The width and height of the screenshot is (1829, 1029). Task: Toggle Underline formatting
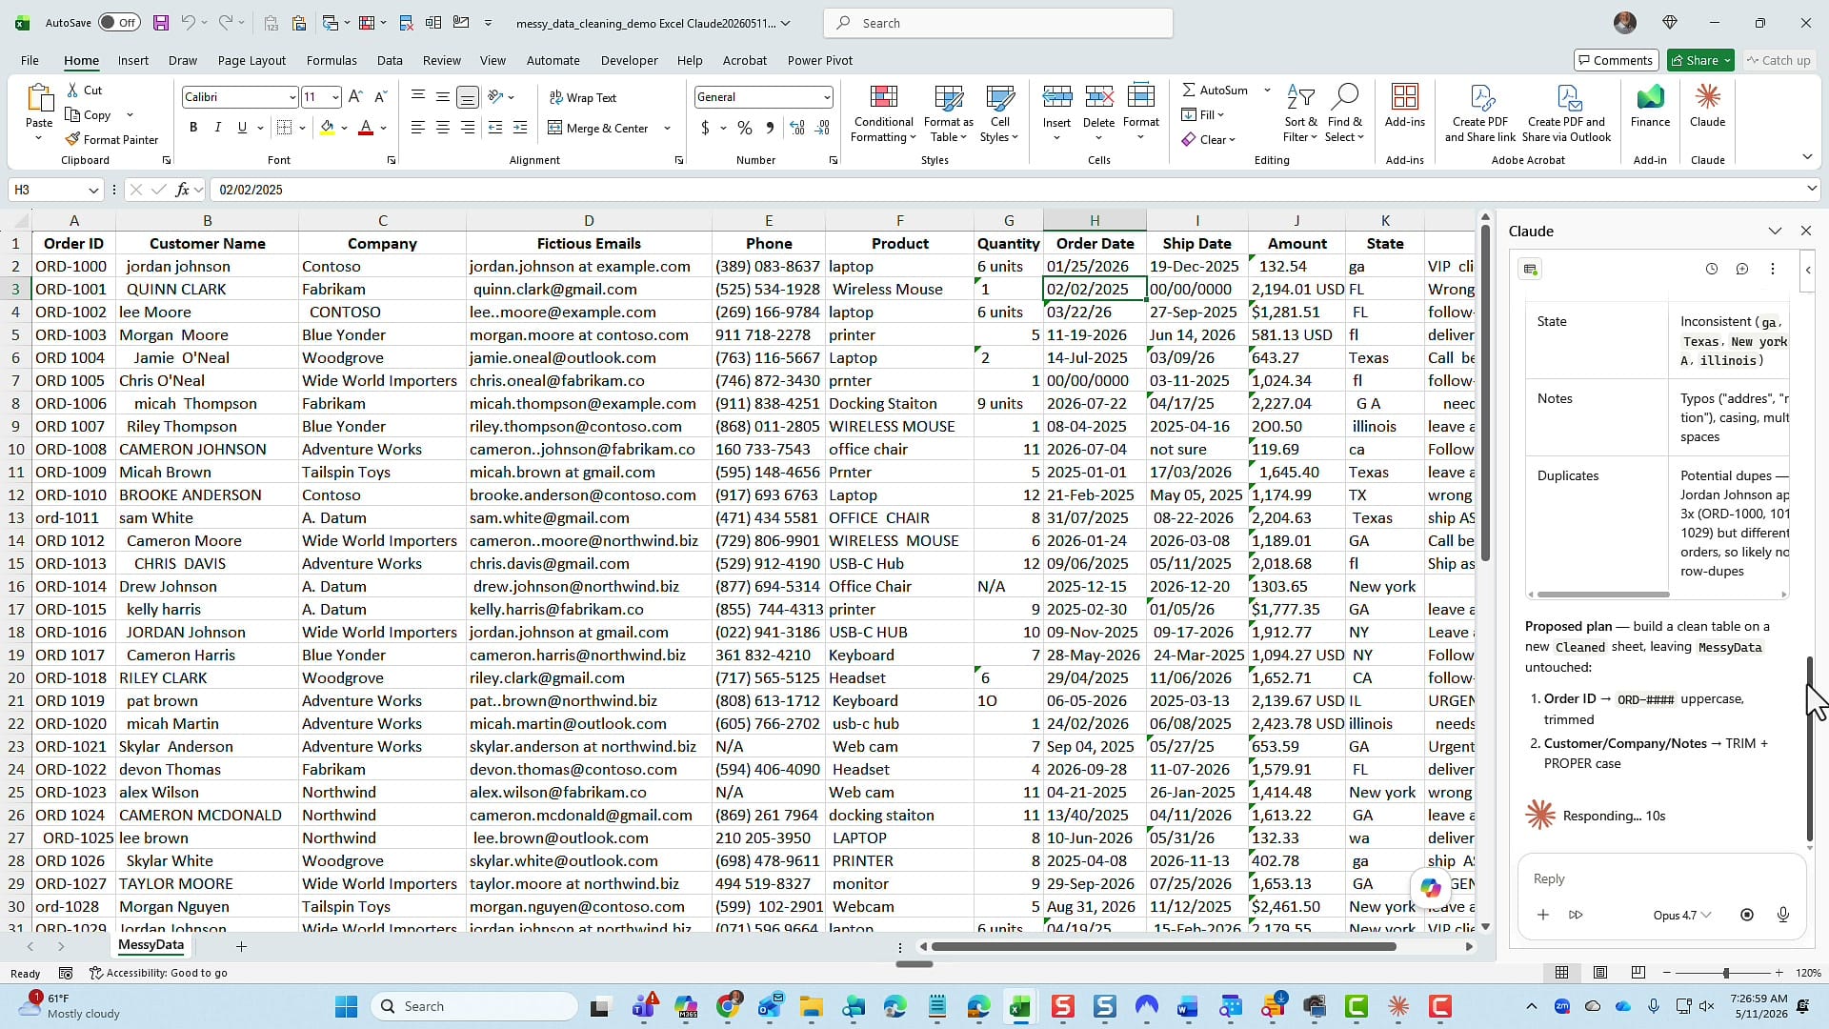pyautogui.click(x=242, y=128)
